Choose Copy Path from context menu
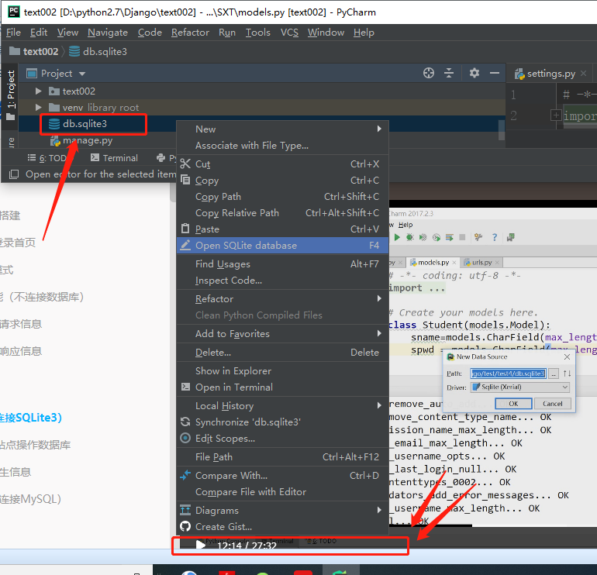This screenshot has height=575, width=597. click(x=282, y=197)
